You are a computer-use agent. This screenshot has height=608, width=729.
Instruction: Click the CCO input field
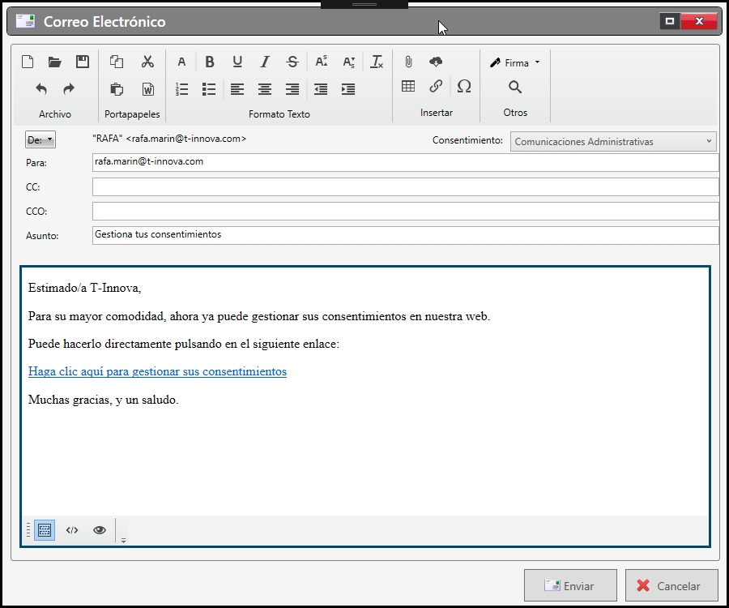tap(406, 212)
